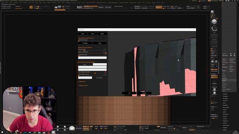Screen dimensions: 239x134
Task: Click the material sphere at the bottom shelf
Action: (72, 128)
